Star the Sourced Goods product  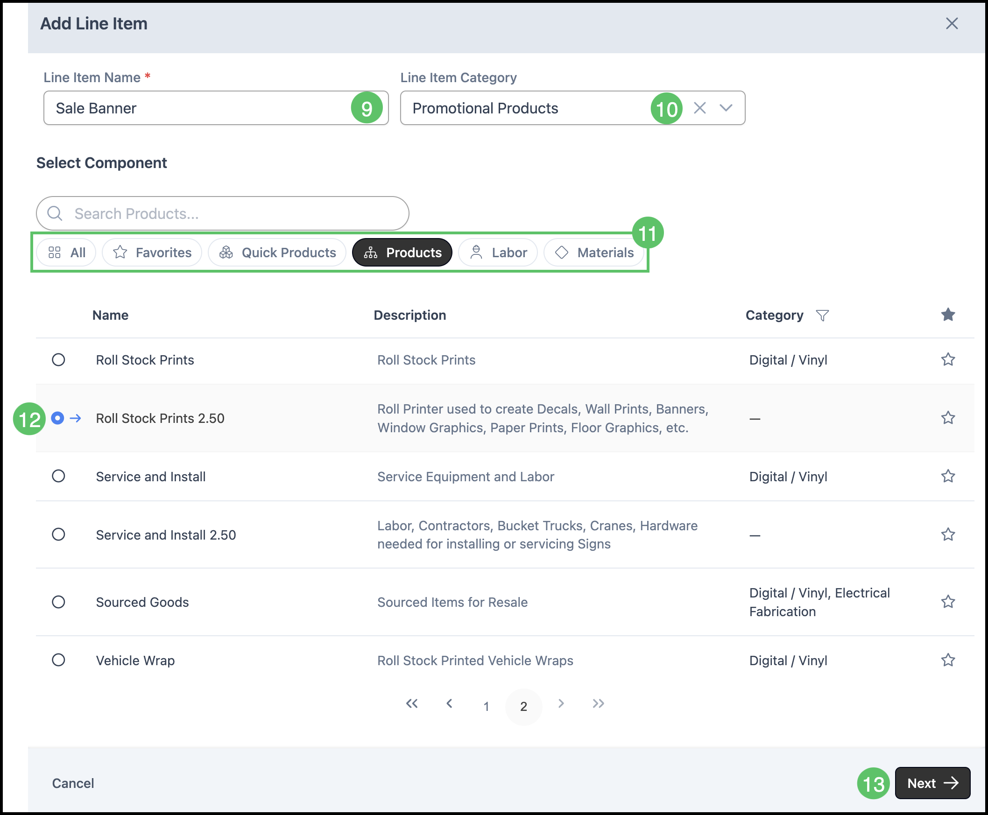(948, 602)
